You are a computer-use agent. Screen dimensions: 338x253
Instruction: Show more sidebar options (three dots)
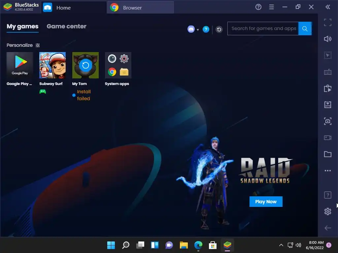tap(328, 171)
